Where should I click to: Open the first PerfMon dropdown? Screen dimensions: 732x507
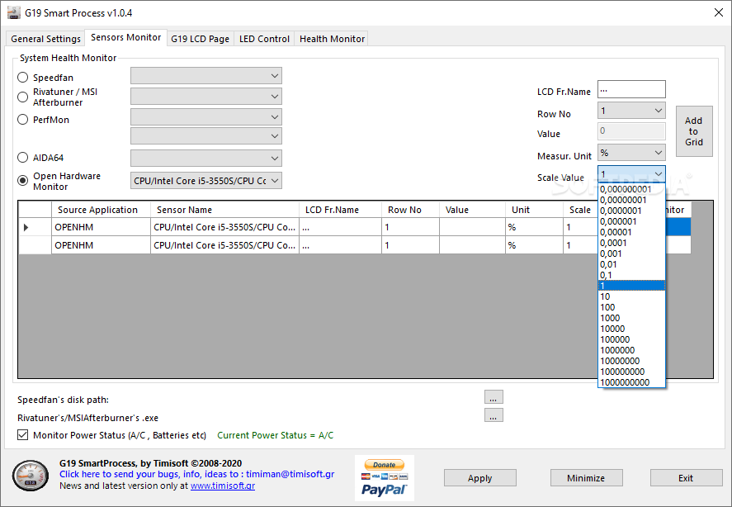click(x=205, y=116)
